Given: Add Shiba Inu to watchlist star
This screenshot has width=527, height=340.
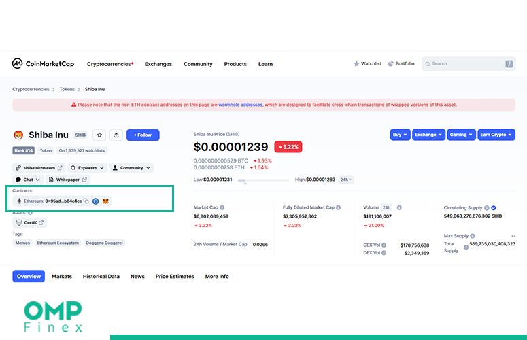Looking at the screenshot, I should pyautogui.click(x=99, y=135).
